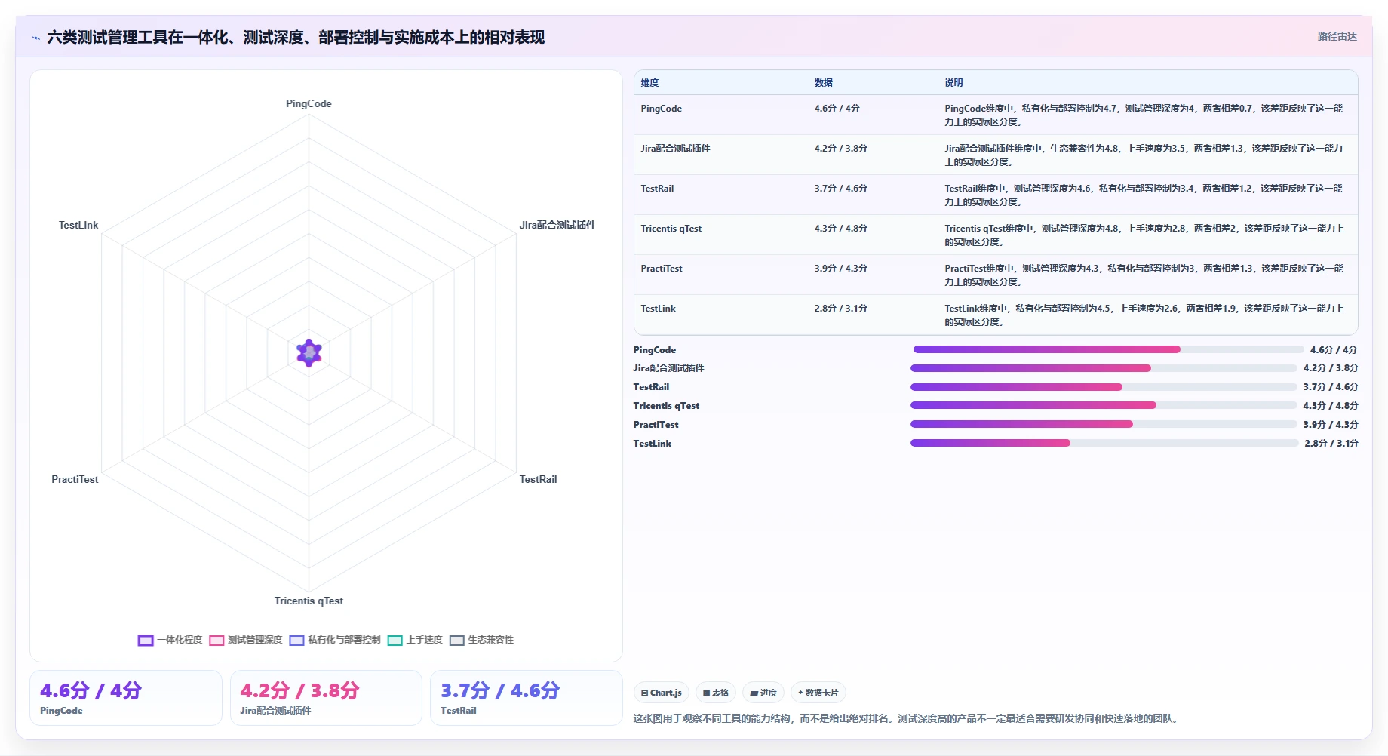Image resolution: width=1388 pixels, height=756 pixels.
Task: Click the PractiTest radar axis label
Action: coord(75,479)
